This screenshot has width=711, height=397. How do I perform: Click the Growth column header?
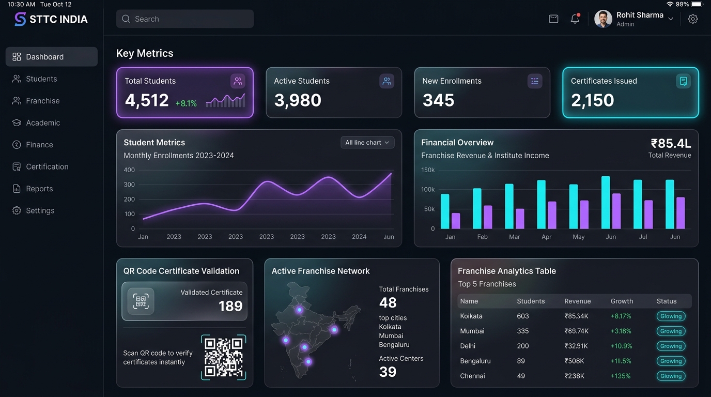622,301
